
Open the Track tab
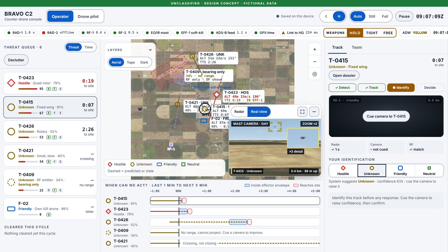pos(337,47)
